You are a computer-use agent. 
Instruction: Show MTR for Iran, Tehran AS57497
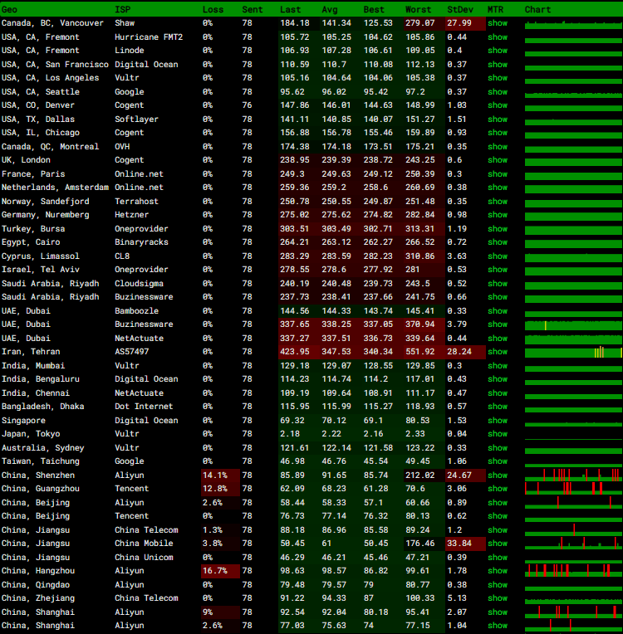(x=498, y=352)
